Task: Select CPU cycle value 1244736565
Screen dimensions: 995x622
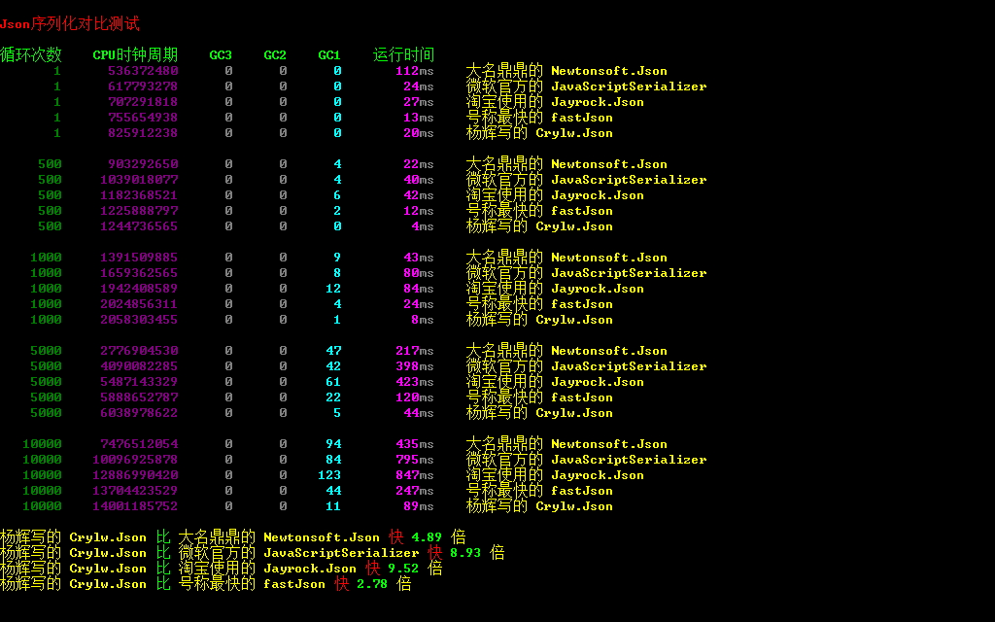Action: point(139,226)
